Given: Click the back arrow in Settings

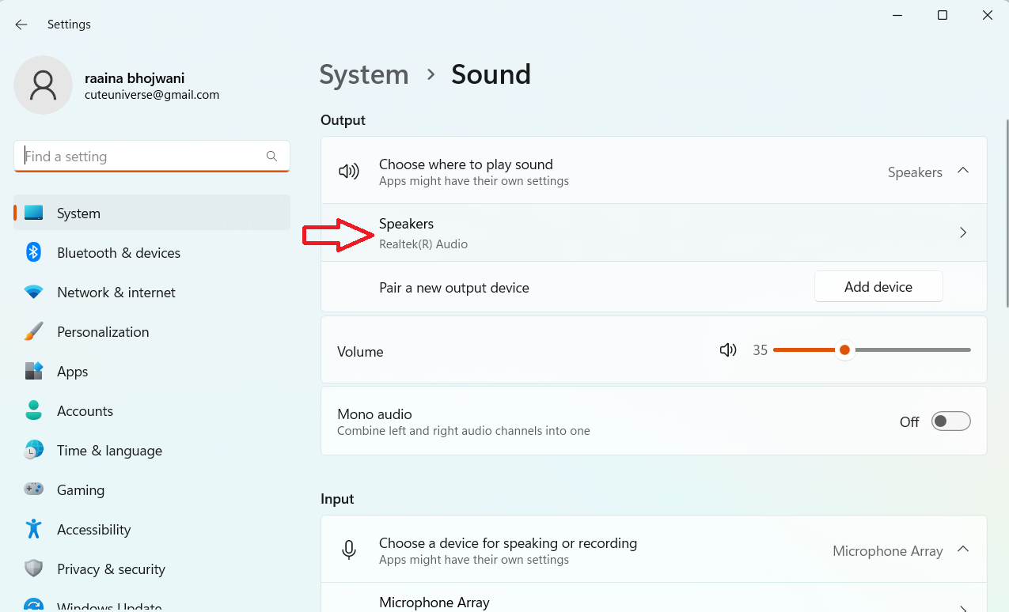Looking at the screenshot, I should click(21, 25).
